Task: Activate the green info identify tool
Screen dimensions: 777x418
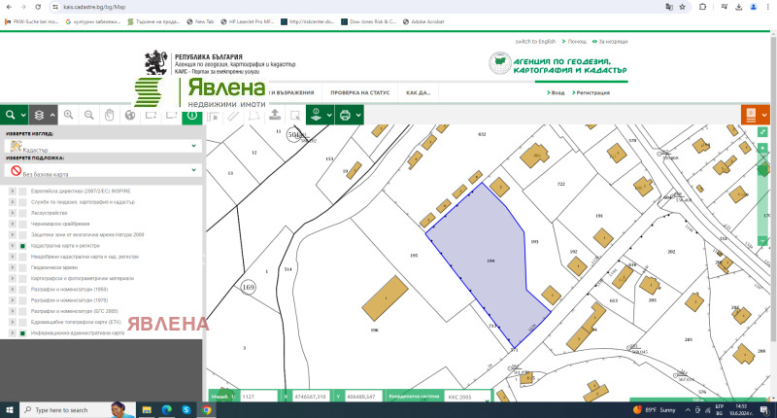Action: 191,115
